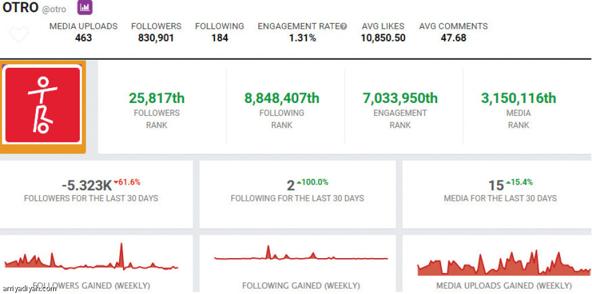Screen dimensions: 592x294
Task: Click the 7,033,950th Engagement Rank value
Action: pos(400,98)
